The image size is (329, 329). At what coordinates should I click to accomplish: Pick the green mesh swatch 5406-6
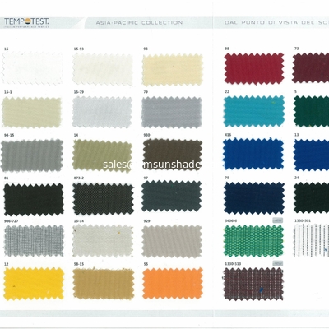pos(253,241)
